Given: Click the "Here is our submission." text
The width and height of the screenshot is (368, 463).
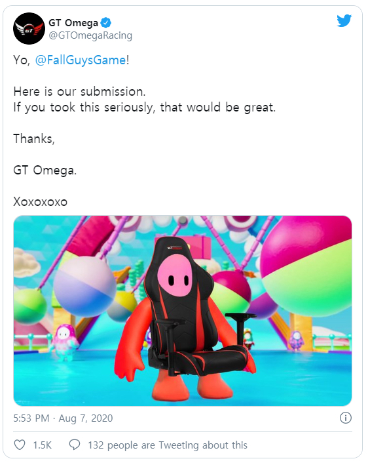Looking at the screenshot, I should 80,92.
